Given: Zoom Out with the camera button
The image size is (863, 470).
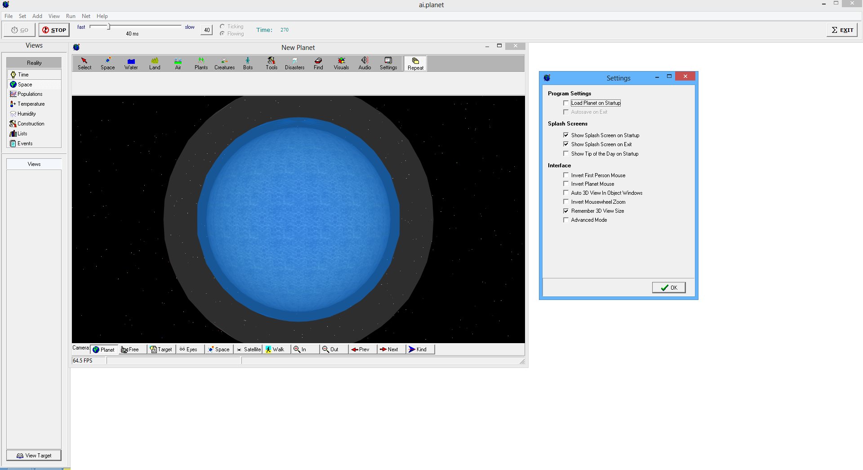Looking at the screenshot, I should [x=334, y=349].
